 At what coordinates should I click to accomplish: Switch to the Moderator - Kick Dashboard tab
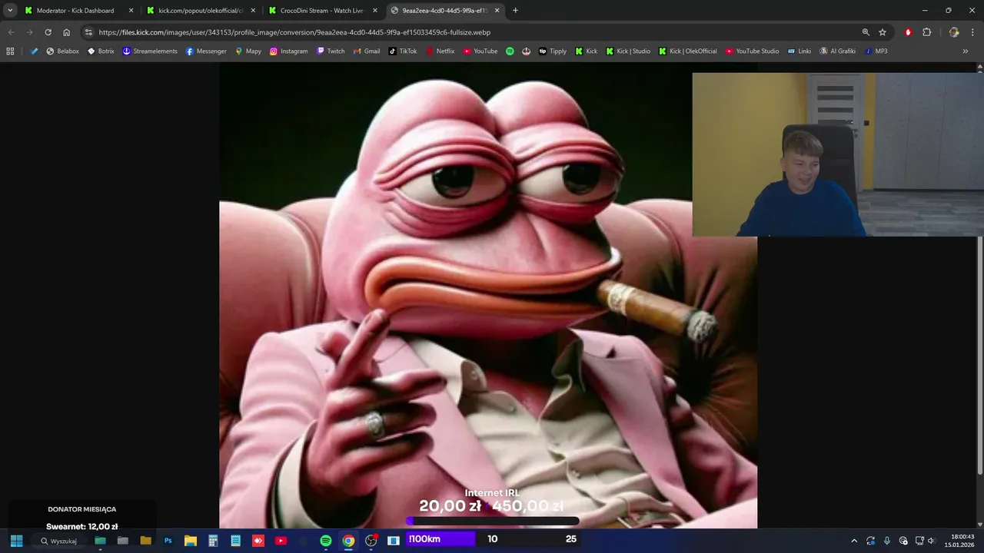click(x=79, y=11)
